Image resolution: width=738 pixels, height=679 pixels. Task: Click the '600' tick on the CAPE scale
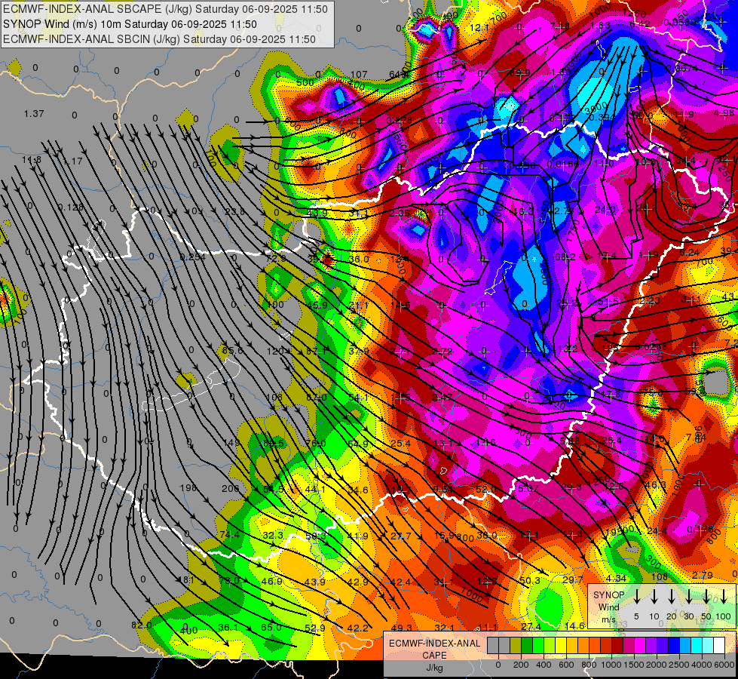(566, 665)
